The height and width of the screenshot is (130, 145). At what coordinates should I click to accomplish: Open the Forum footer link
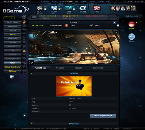96,129
